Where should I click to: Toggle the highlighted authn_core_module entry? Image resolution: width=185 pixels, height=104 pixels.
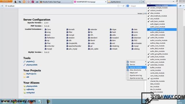pyautogui.click(x=162, y=29)
